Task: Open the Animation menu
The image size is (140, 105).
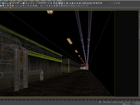Action: [6, 1]
